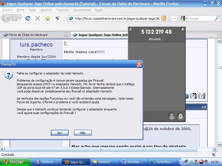This screenshot has height=166, width=222.
Task: Go back to the previous page in Firefox
Action: click(x=6, y=18)
